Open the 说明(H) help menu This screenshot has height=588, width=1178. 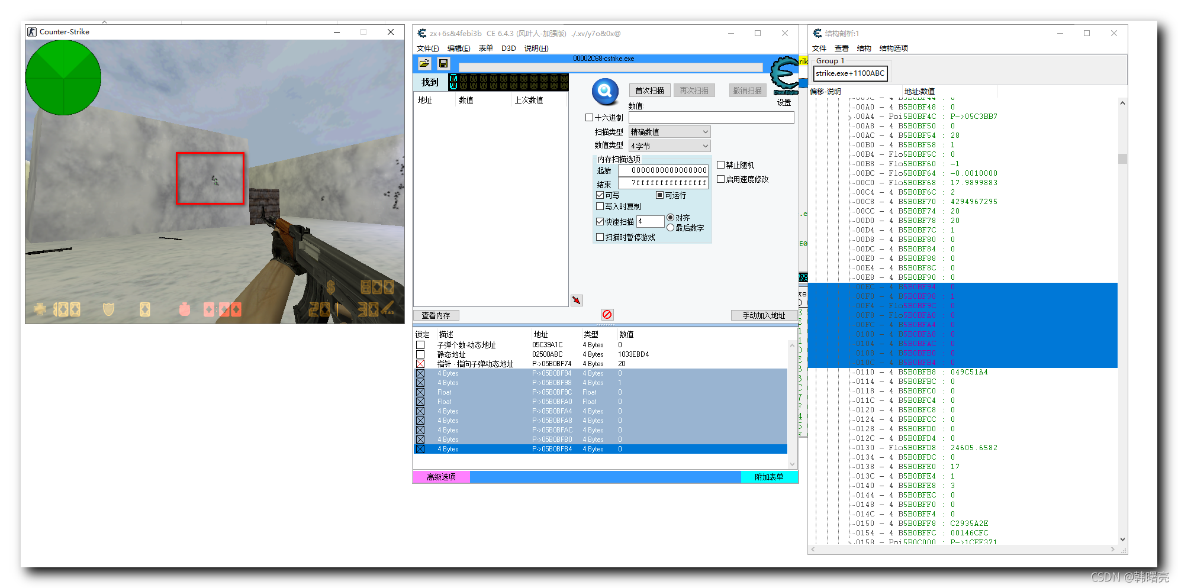[536, 49]
